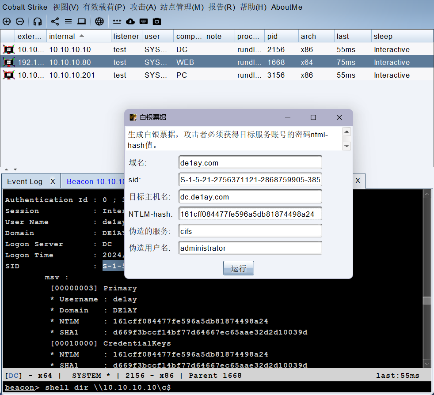Switch to the Beacon 10.10.10 tab
Screen dimensions: 434x395
[x=95, y=181]
